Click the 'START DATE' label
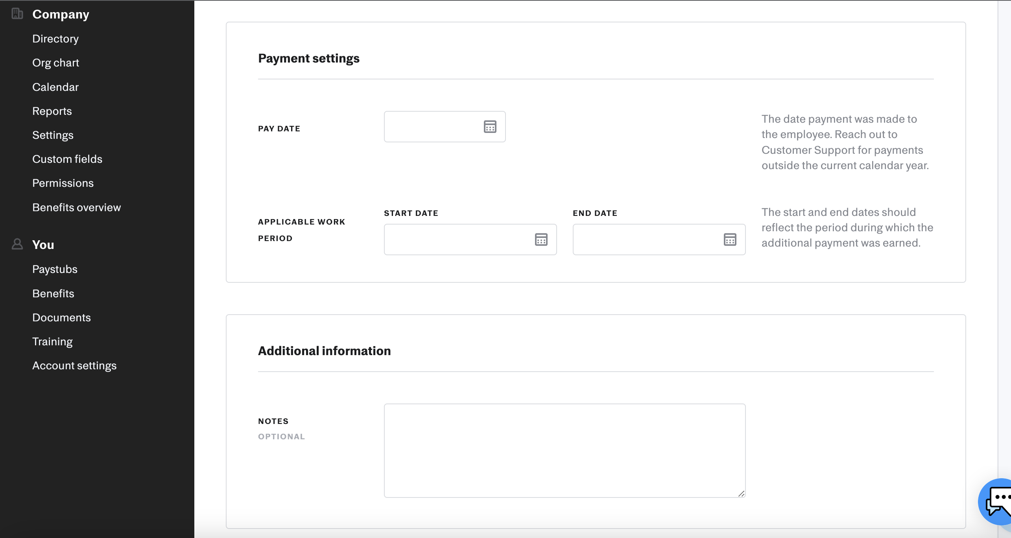1011x538 pixels. [411, 213]
